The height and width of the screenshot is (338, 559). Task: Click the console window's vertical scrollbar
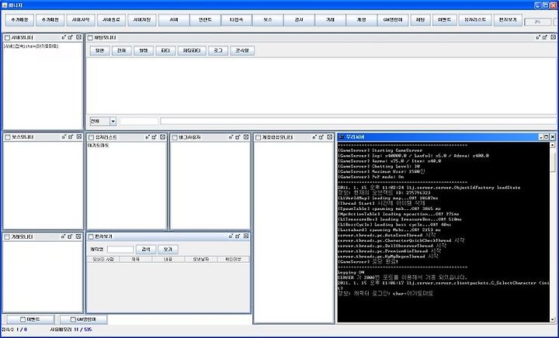(553, 232)
